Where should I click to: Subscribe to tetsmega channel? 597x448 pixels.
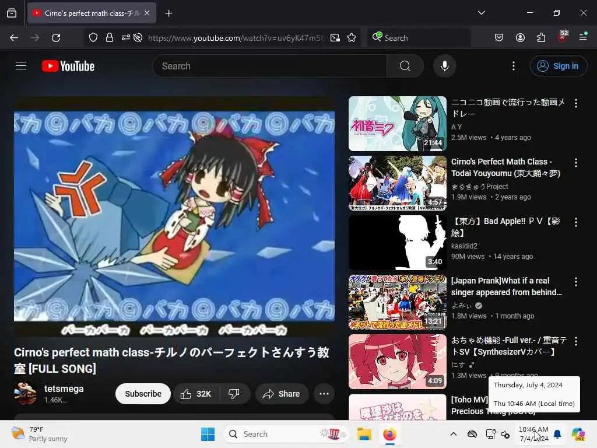point(143,394)
